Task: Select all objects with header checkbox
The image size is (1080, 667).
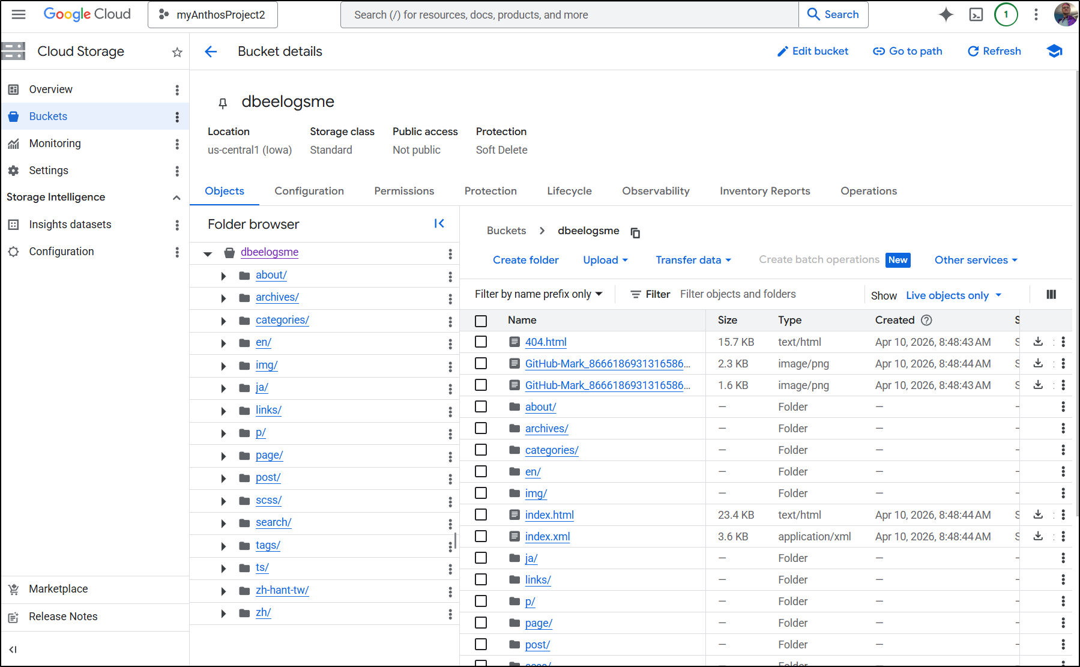Action: pyautogui.click(x=481, y=321)
